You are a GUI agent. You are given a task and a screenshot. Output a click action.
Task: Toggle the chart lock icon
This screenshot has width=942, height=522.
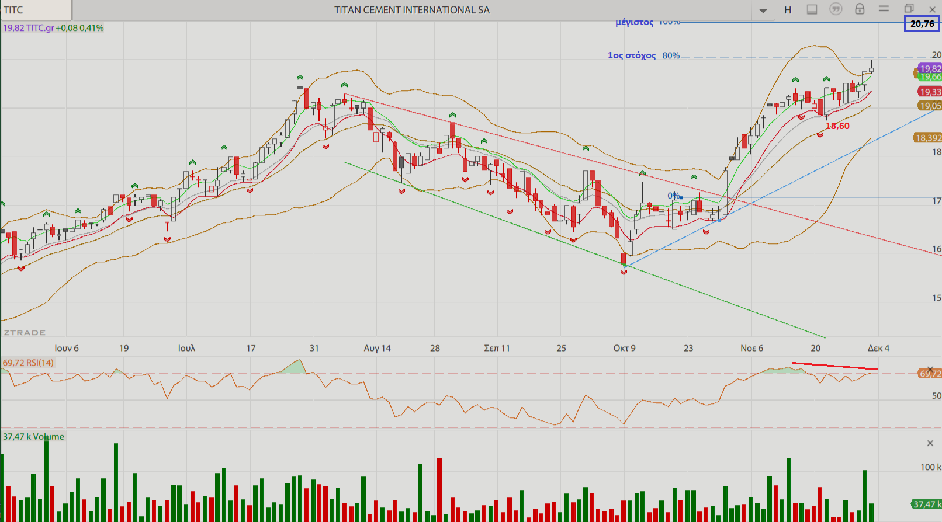(860, 9)
